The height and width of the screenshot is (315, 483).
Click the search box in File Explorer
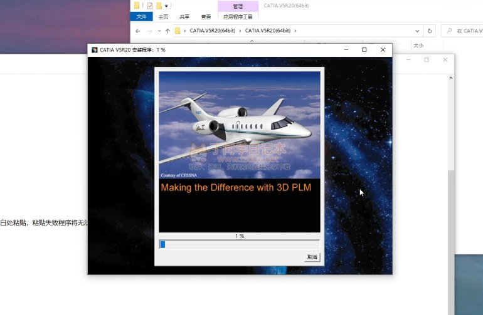coord(462,31)
